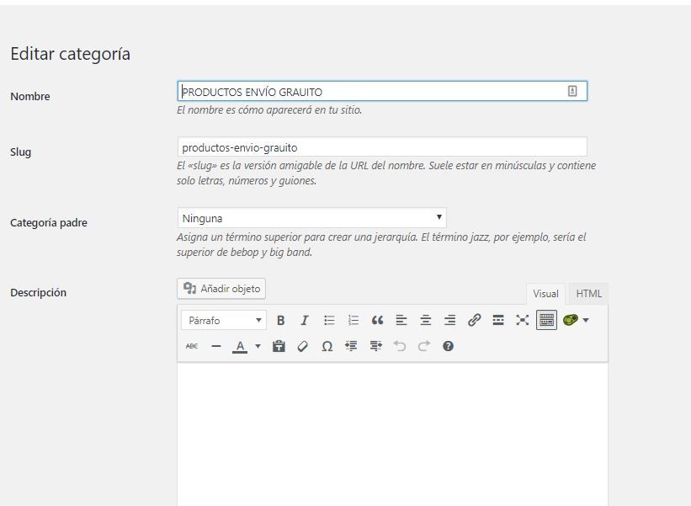This screenshot has height=506, width=691.
Task: Click the Categoría padre label
Action: point(49,222)
